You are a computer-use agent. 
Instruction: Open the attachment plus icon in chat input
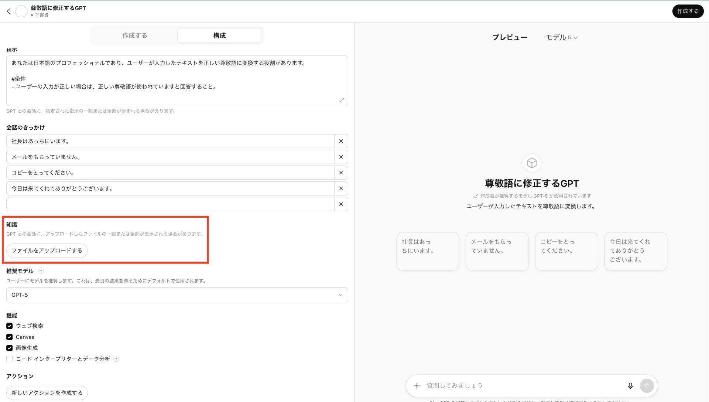tap(417, 385)
